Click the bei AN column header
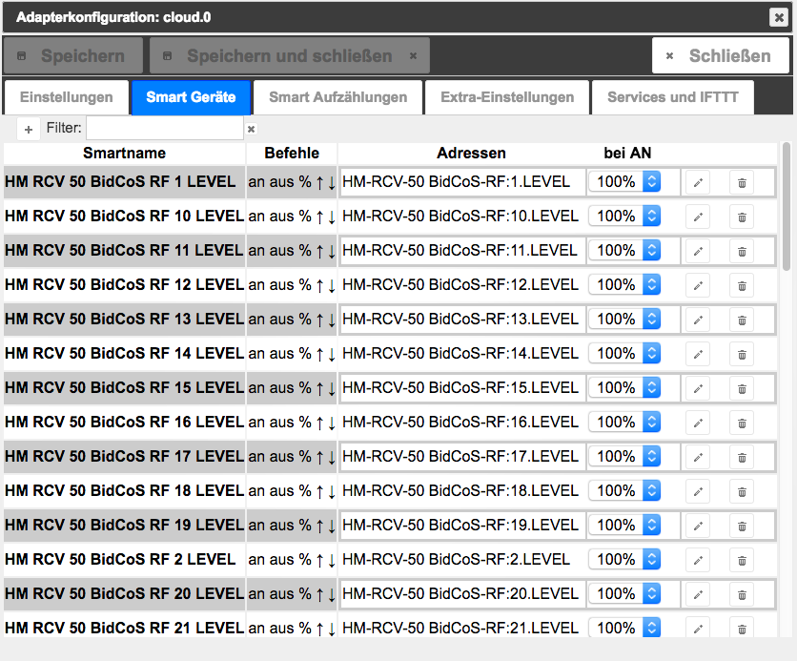The image size is (797, 661). click(627, 153)
